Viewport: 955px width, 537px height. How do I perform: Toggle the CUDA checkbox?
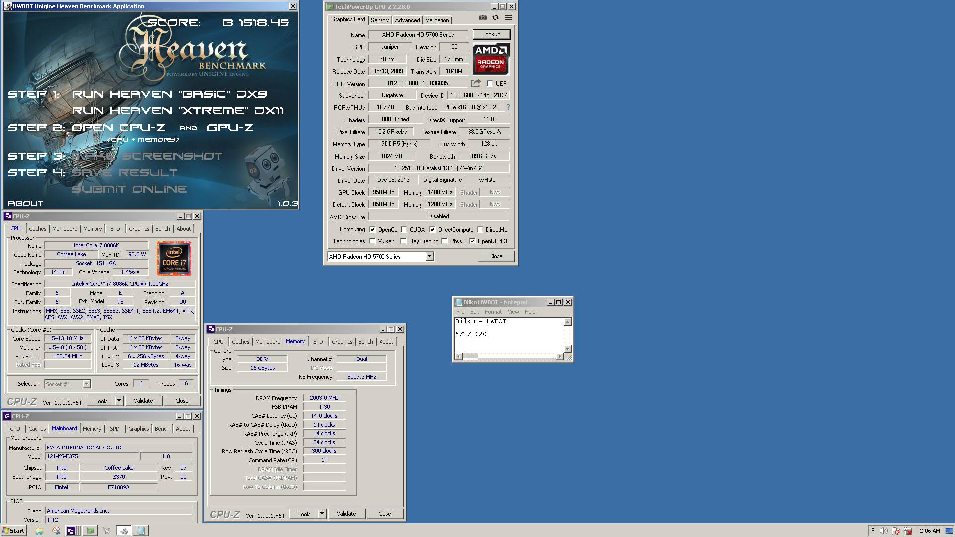pos(404,230)
